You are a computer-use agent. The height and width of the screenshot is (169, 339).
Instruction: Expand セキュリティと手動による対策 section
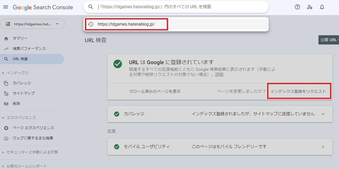pos(30,152)
